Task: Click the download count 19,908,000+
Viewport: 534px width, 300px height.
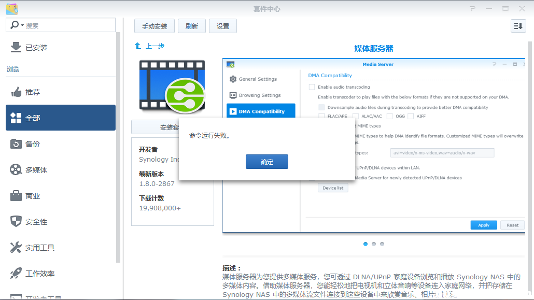Action: click(x=160, y=208)
